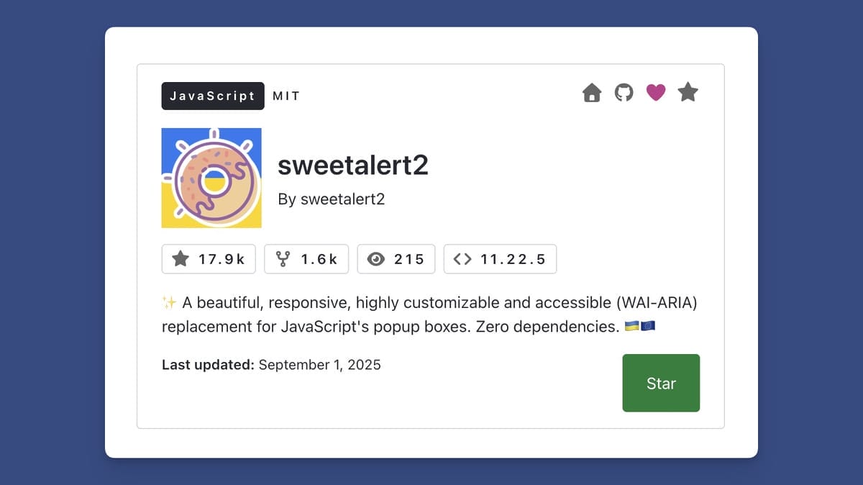Click the JavaScript language badge
Image resolution: width=863 pixels, height=485 pixels.
coord(213,96)
